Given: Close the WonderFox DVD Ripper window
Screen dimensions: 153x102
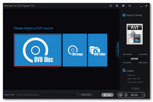Looking at the screenshot, I should tap(146, 6).
